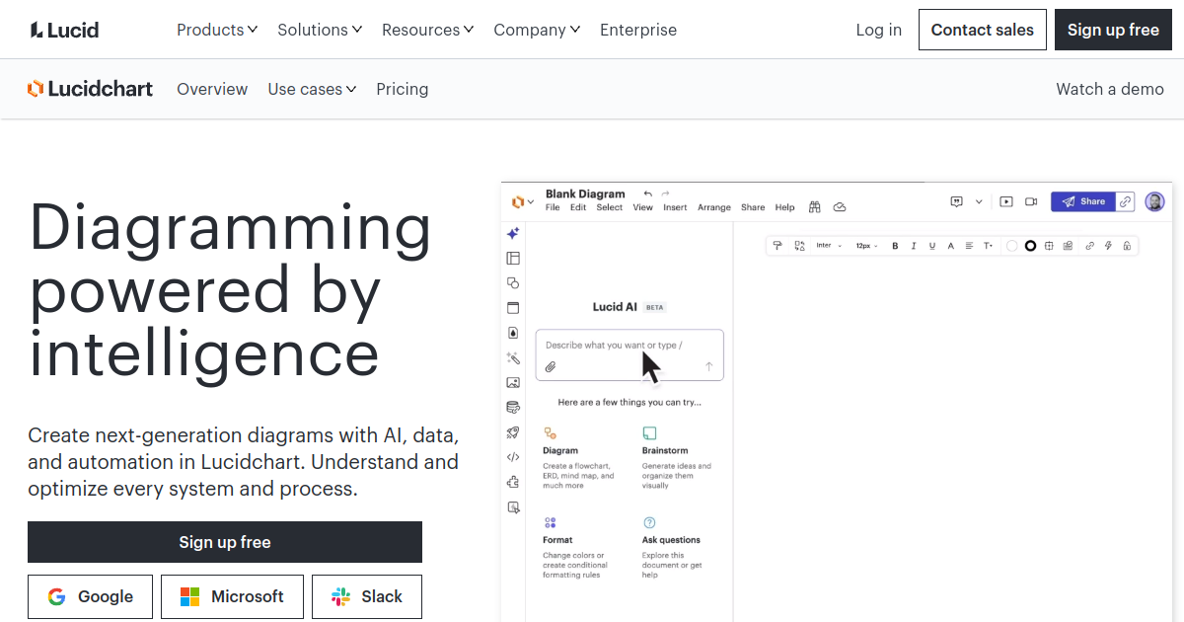Click the lightning bolt action icon
Viewport: 1184px width, 622px height.
click(1108, 246)
